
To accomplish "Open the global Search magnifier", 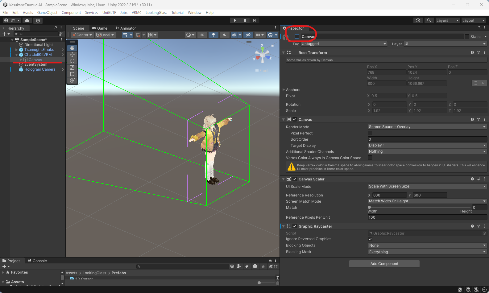I will [429, 20].
